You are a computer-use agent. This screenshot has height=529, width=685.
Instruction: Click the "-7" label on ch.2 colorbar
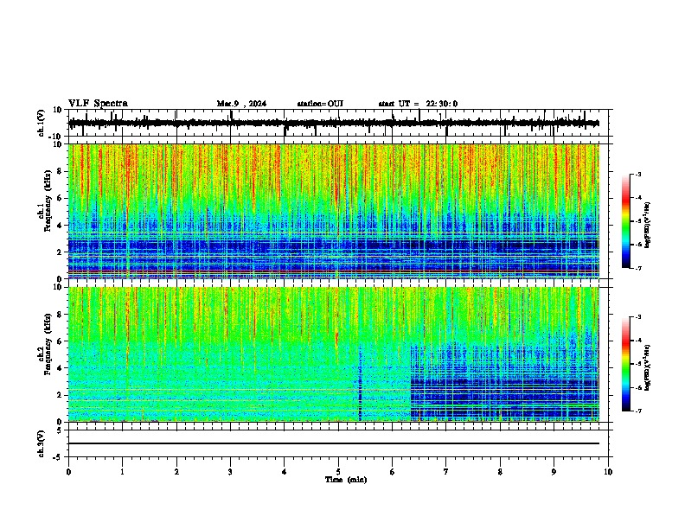(x=638, y=411)
